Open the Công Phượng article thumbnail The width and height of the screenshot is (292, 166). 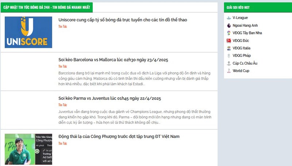click(28, 149)
